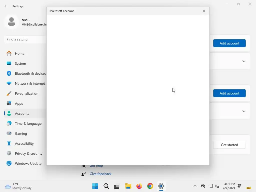The image size is (256, 192).
Task: Open Bluetooth & devices settings
Action: (25, 73)
